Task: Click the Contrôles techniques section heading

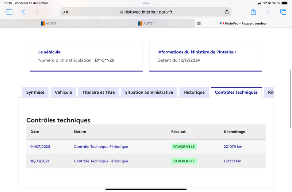Action: (x=58, y=120)
